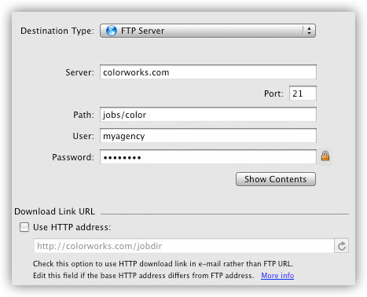The height and width of the screenshot is (297, 367).
Task: Click the globe icon beside FTP Server
Action: [112, 31]
